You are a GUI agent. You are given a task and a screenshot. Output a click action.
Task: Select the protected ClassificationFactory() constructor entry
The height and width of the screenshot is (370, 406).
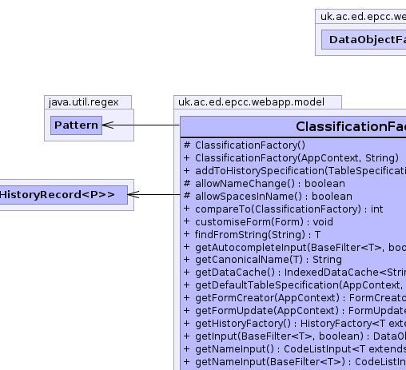[x=245, y=145]
